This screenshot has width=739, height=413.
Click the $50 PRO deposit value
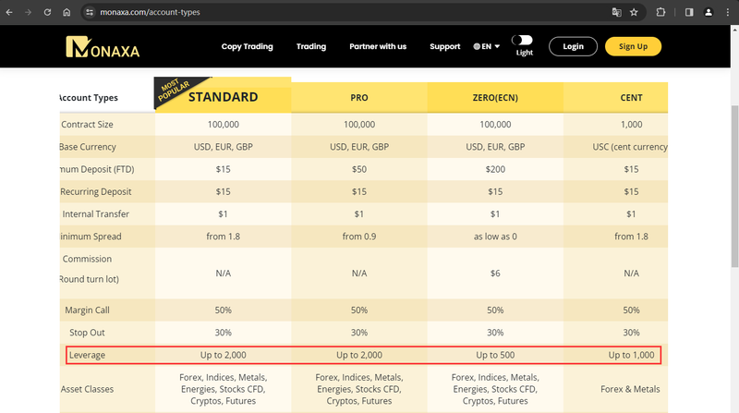pos(359,169)
